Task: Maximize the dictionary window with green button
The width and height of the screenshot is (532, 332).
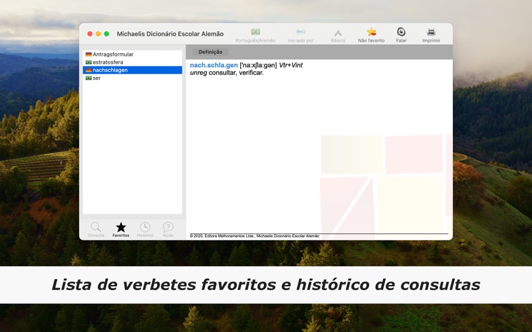Action: click(106, 34)
